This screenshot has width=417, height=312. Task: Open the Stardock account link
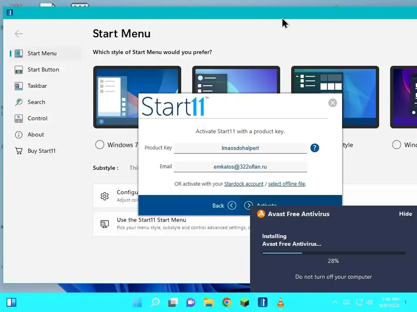pos(244,184)
